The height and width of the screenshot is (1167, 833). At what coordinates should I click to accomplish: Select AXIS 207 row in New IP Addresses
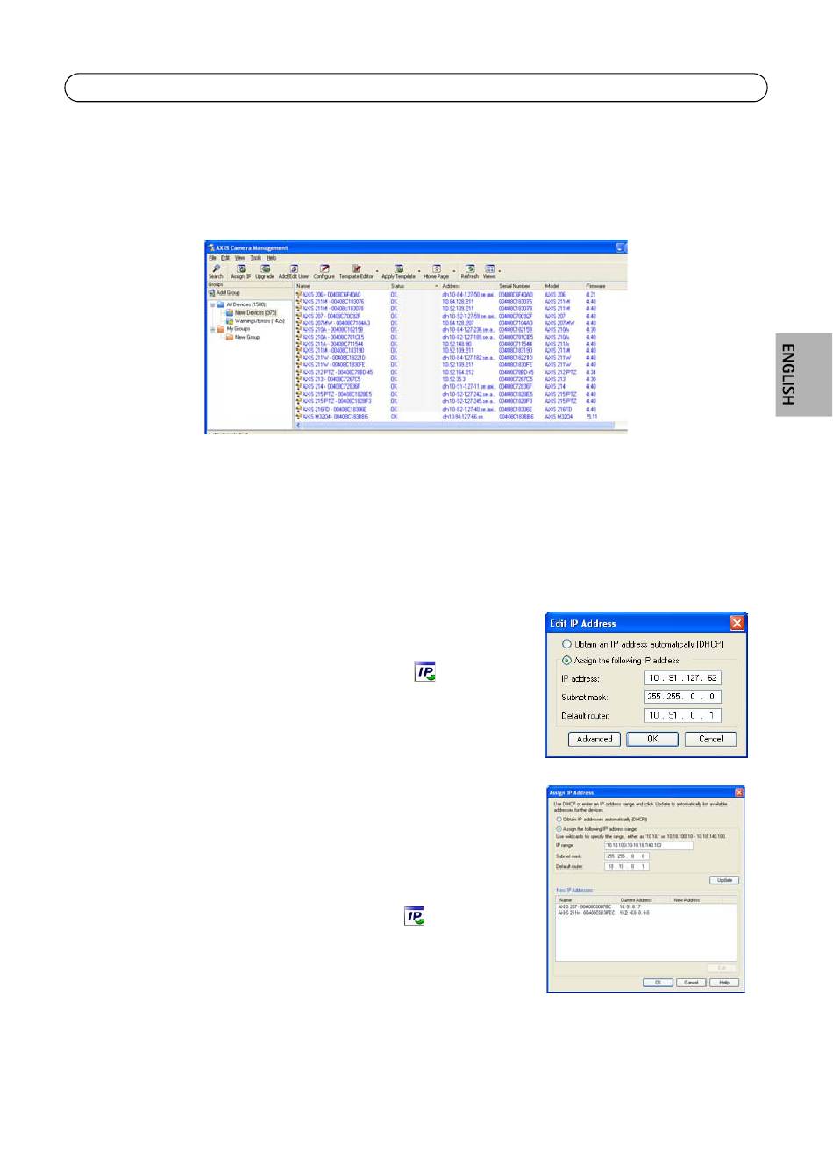click(646, 907)
